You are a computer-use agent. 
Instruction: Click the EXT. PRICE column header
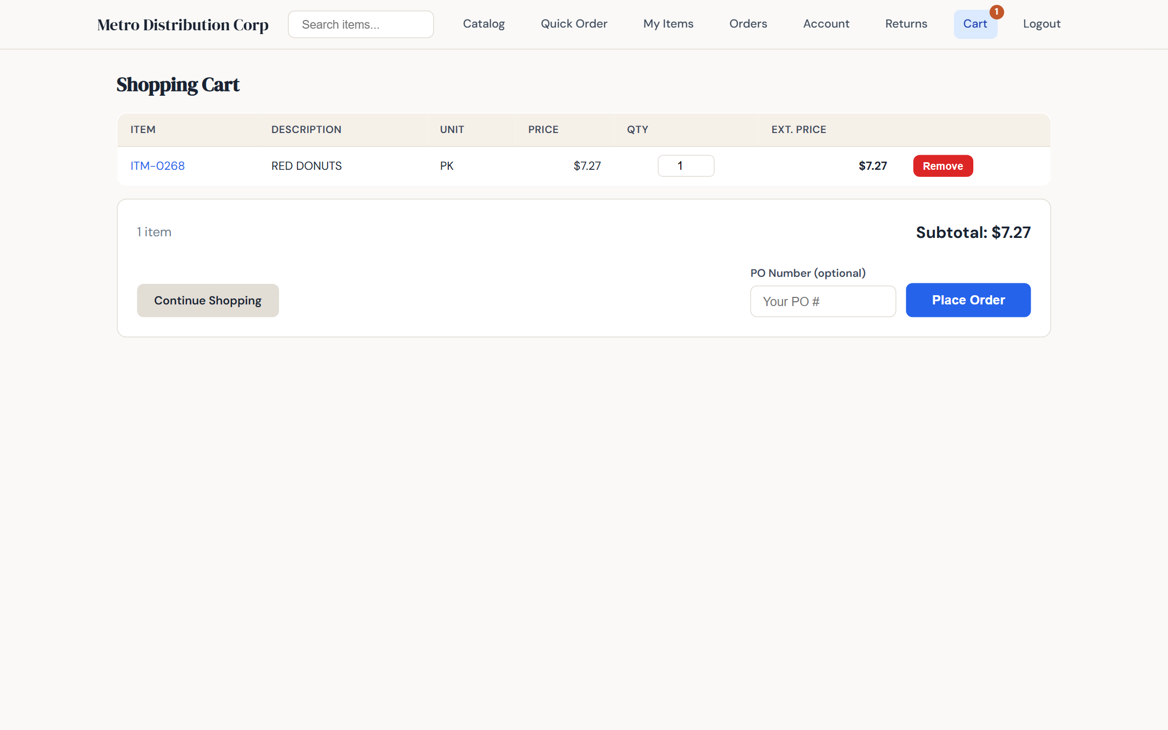click(799, 129)
